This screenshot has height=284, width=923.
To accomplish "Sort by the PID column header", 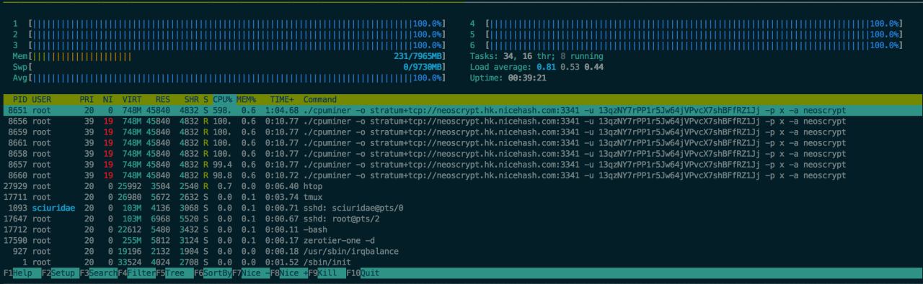I will click(x=20, y=99).
